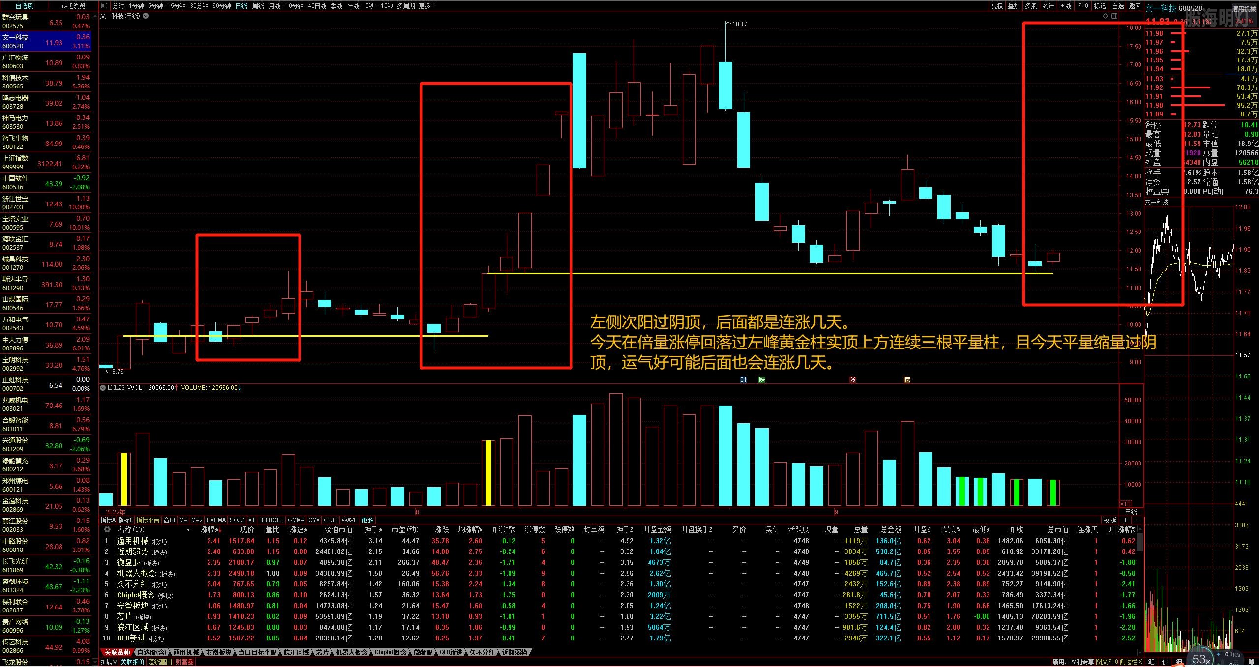Click the 叠加 overlay button
The height and width of the screenshot is (667, 1259).
(x=1014, y=6)
